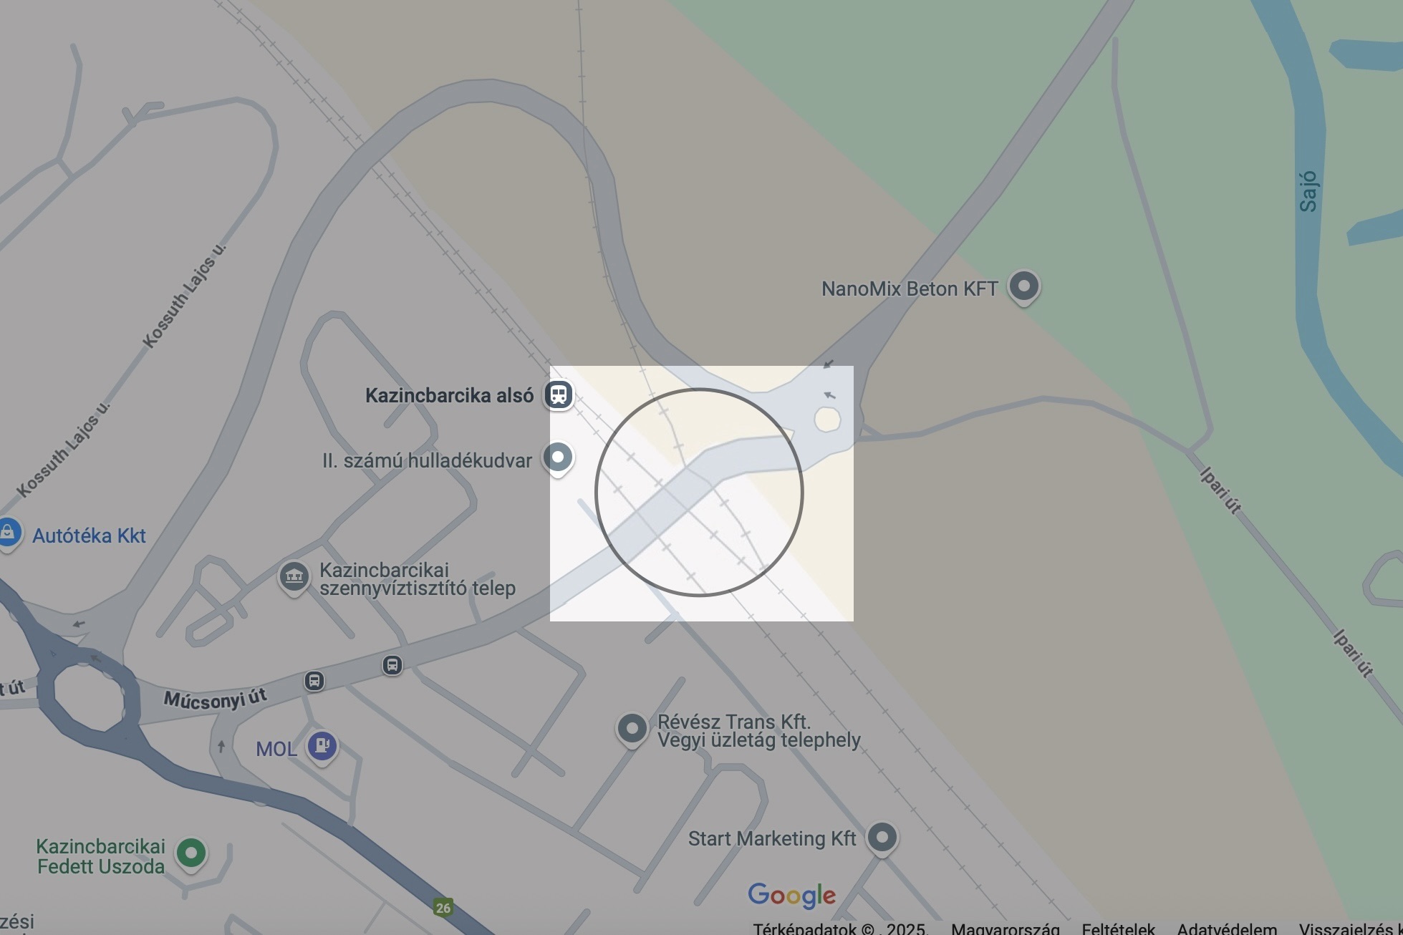Open the II. számú hulladékudvar map pin
This screenshot has height=935, width=1403.
(x=558, y=459)
